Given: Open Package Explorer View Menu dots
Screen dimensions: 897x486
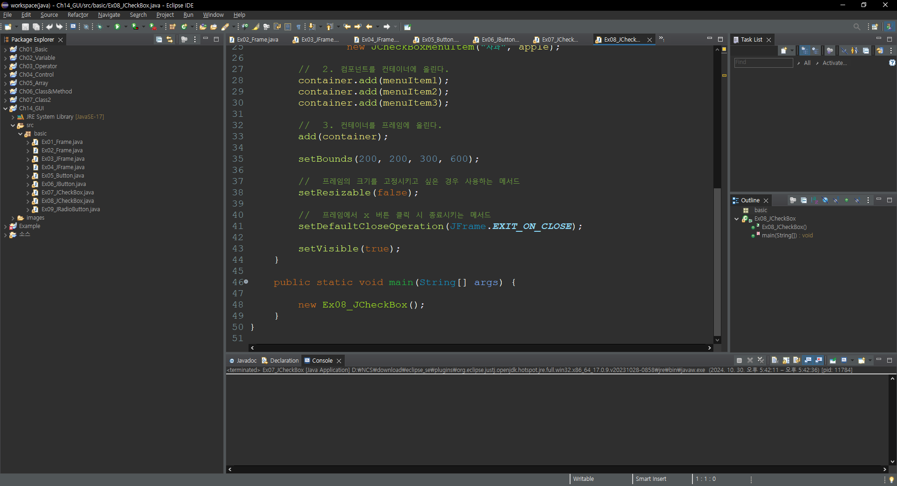Looking at the screenshot, I should (x=195, y=40).
